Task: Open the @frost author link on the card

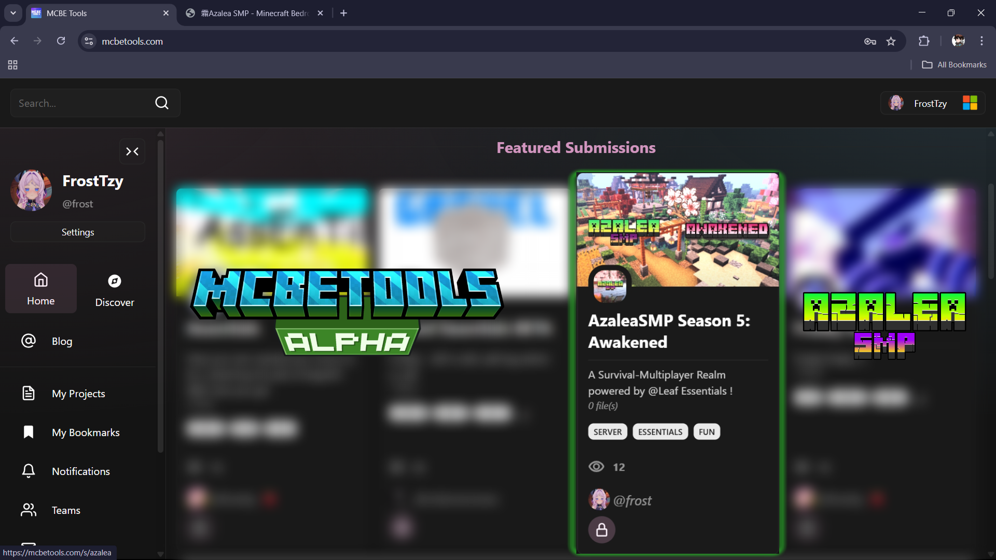Action: [632, 500]
